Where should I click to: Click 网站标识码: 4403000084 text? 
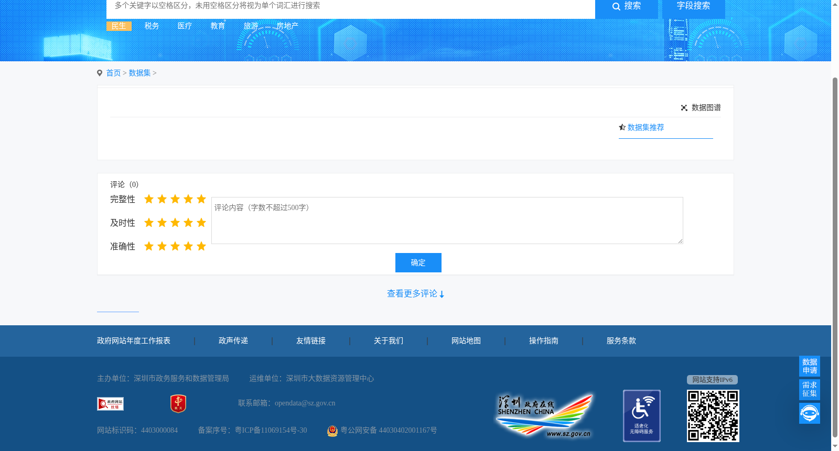[x=137, y=431]
